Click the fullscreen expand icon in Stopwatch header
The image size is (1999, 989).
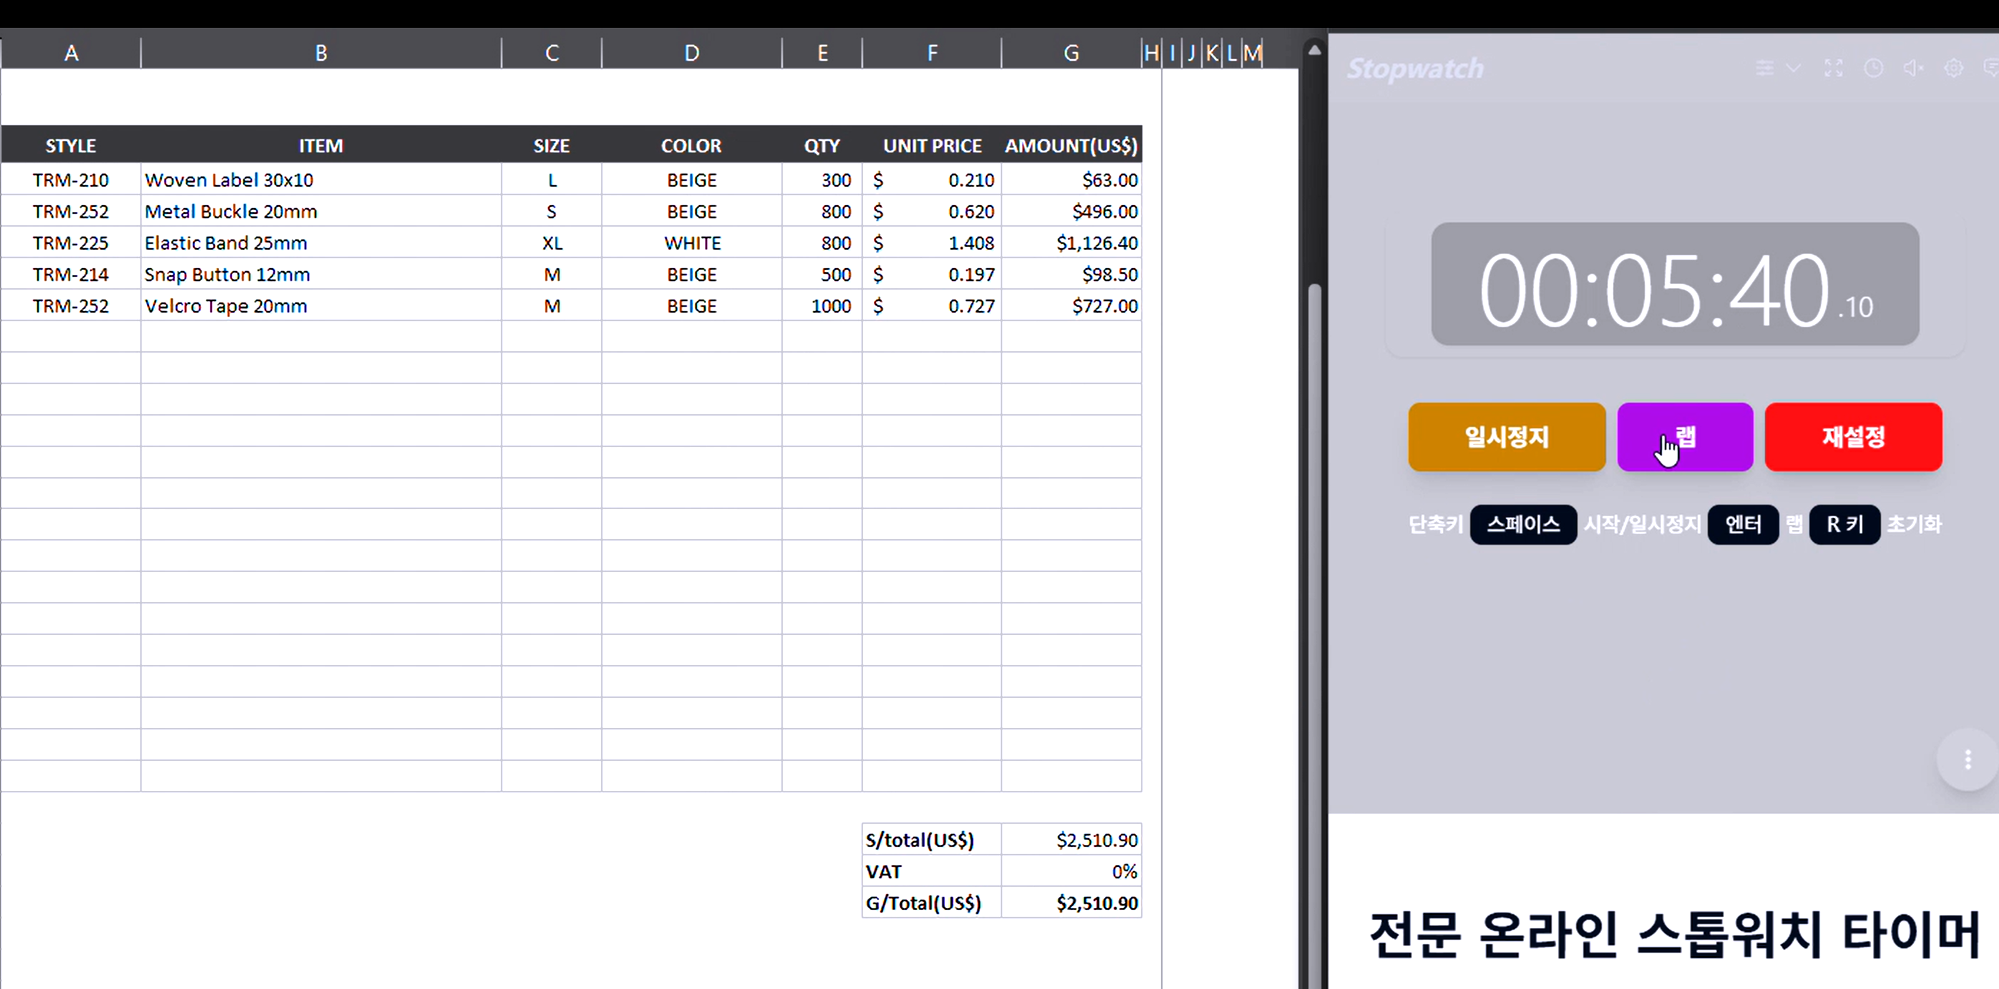tap(1833, 68)
